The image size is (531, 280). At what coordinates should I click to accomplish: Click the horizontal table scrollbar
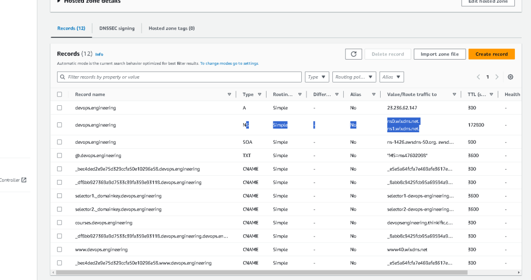pos(261,272)
